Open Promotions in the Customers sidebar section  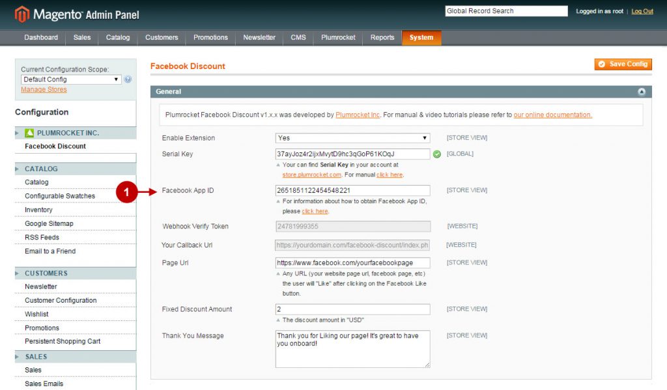tap(42, 328)
